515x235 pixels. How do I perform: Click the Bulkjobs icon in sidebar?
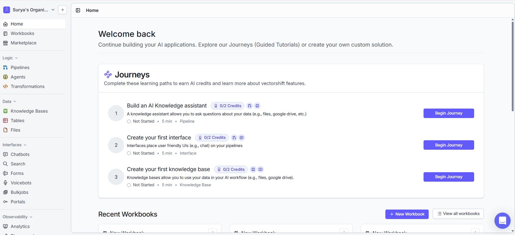[x=5, y=192]
